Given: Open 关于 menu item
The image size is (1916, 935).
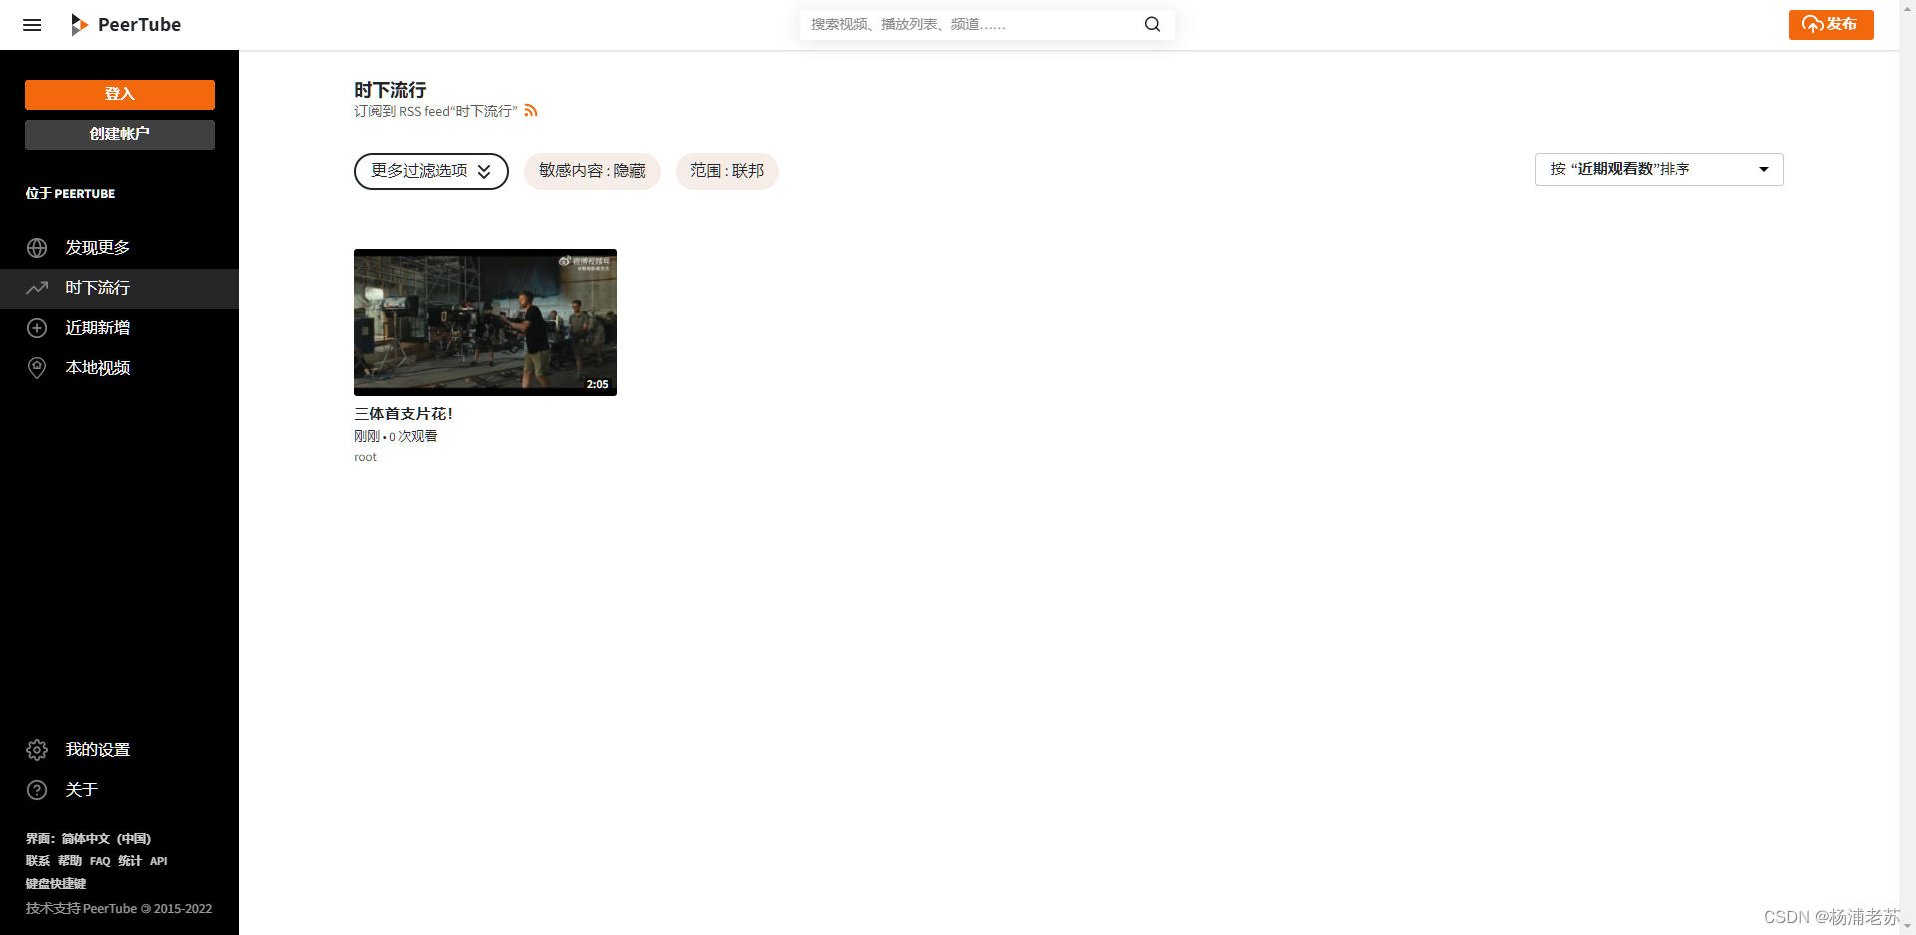Looking at the screenshot, I should point(120,790).
